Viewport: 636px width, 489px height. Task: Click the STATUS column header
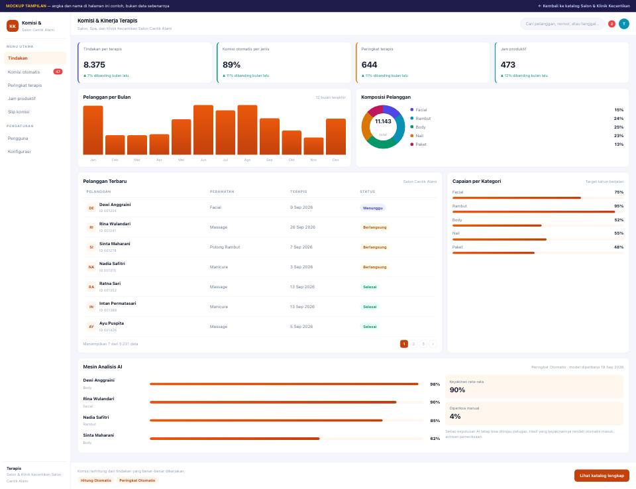tap(368, 191)
